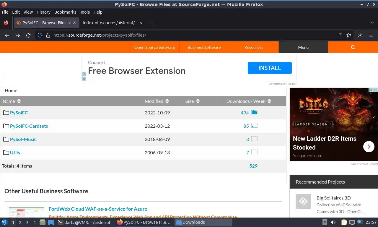Open the Tools menu

(x=85, y=12)
